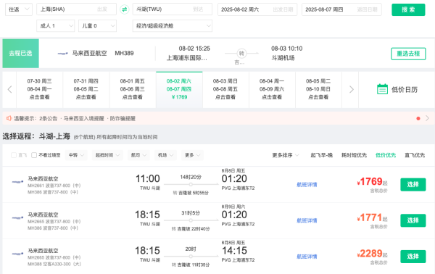The image size is (435, 274).
Task: Click departure city field 上海(SHA)
Action: [77, 9]
